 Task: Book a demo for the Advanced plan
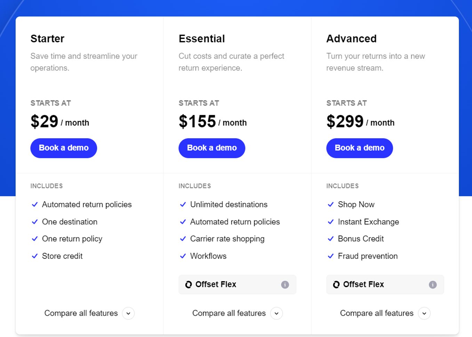pos(359,148)
